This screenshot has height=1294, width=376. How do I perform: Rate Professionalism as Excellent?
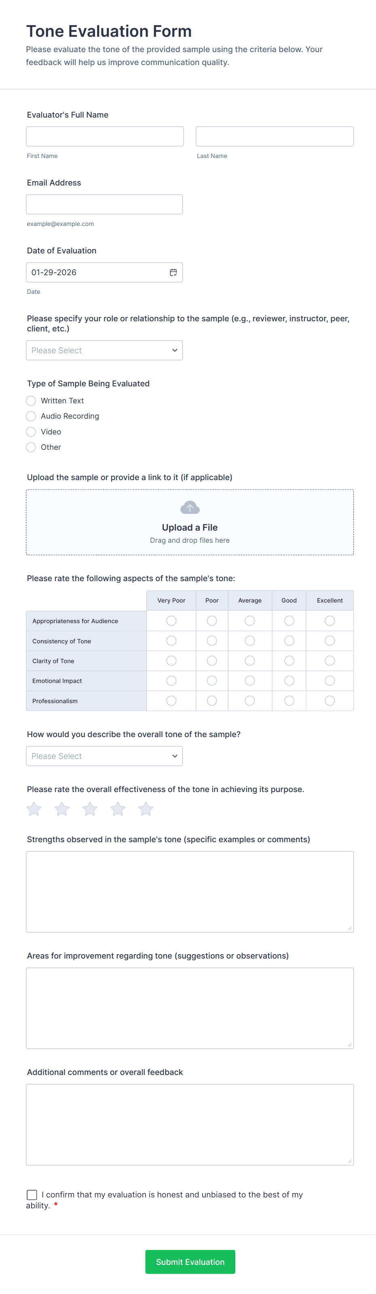tap(330, 700)
